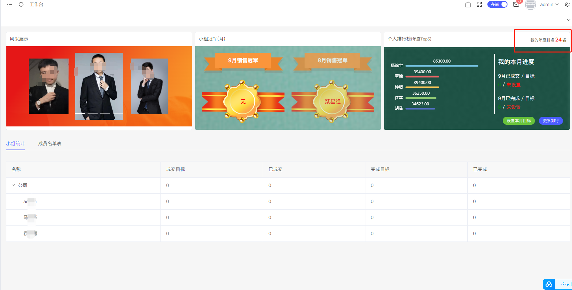The image size is (572, 290).
Task: Click the refresh page icon
Action: pos(21,5)
